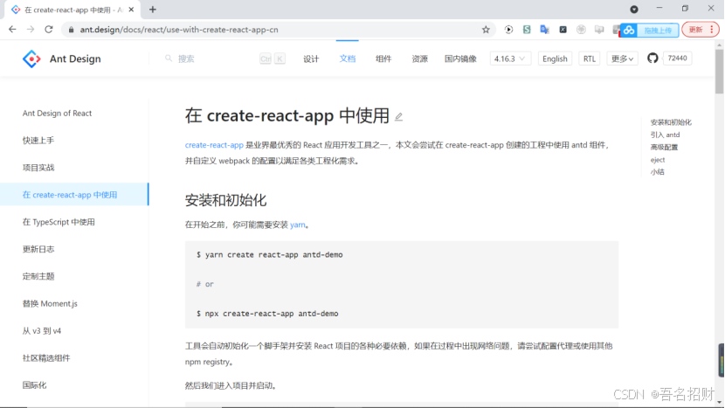The height and width of the screenshot is (408, 725).
Task: Click the yarn create react-app command line
Action: click(x=270, y=255)
